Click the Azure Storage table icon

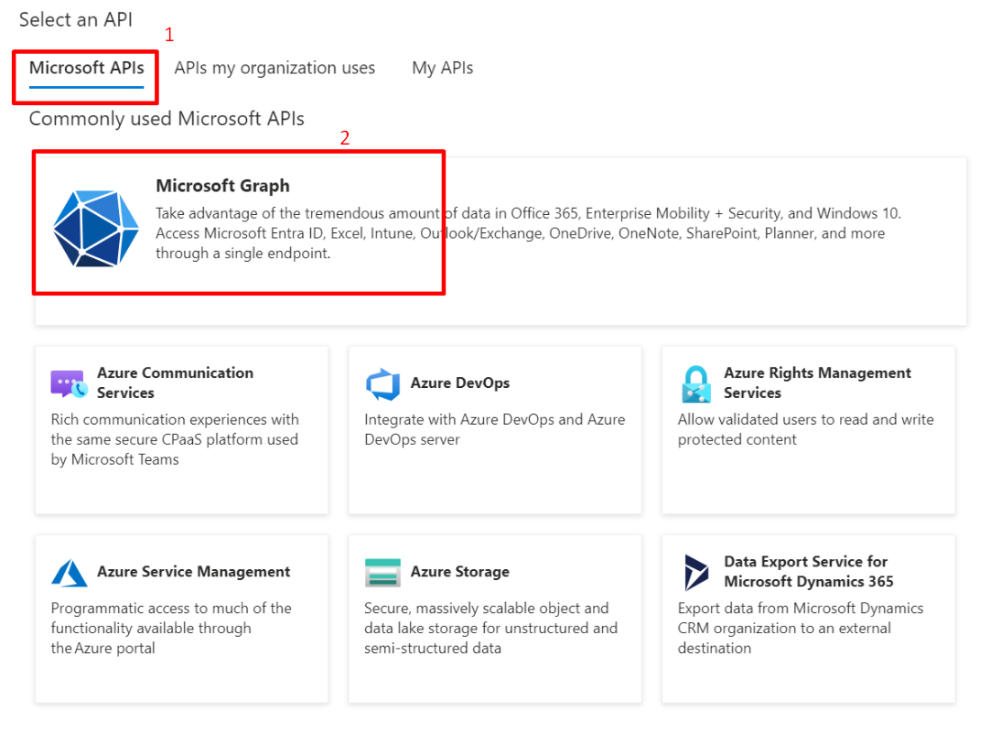(382, 573)
